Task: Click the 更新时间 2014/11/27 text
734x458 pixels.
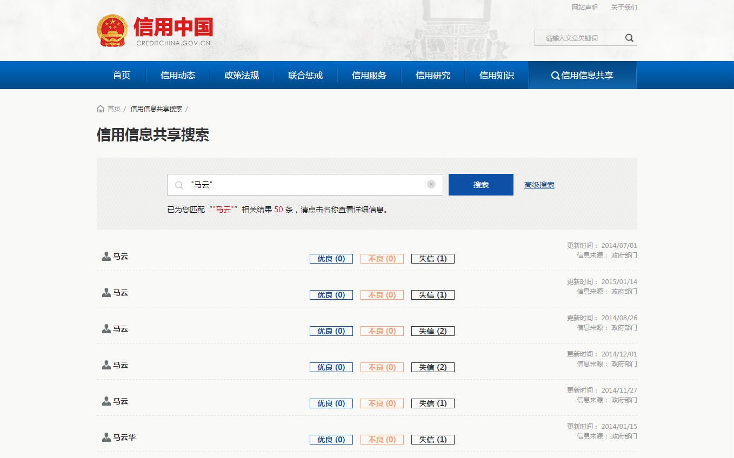Action: [602, 390]
